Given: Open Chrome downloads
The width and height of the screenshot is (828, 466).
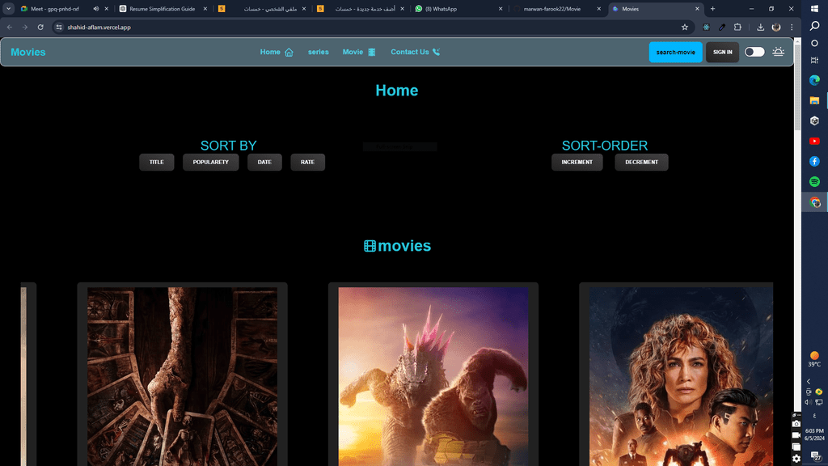Looking at the screenshot, I should point(760,27).
